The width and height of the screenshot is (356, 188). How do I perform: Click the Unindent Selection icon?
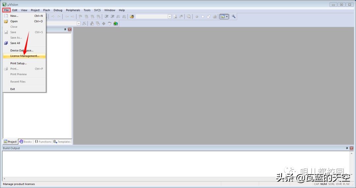point(112,16)
